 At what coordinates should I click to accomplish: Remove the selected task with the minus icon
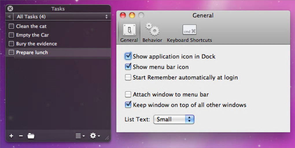21,136
